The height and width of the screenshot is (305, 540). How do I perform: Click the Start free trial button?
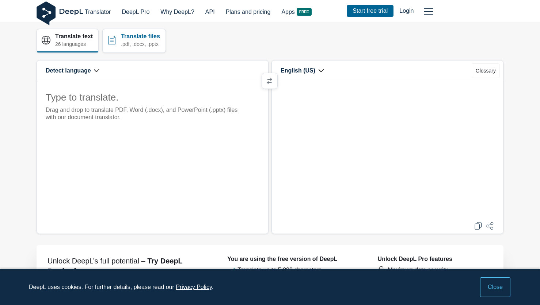click(370, 11)
